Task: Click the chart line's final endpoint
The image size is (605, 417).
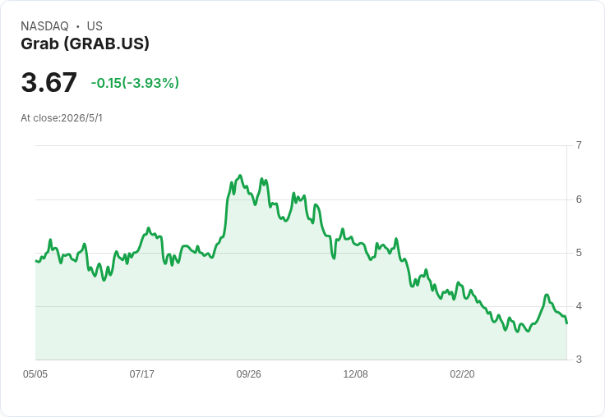Action: coord(566,323)
